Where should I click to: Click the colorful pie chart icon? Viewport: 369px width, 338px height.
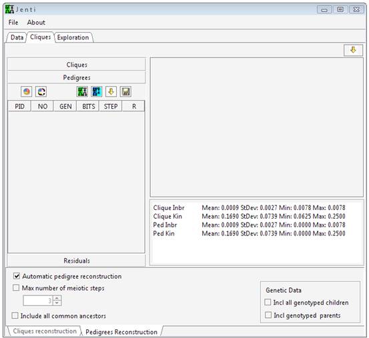pyautogui.click(x=27, y=91)
